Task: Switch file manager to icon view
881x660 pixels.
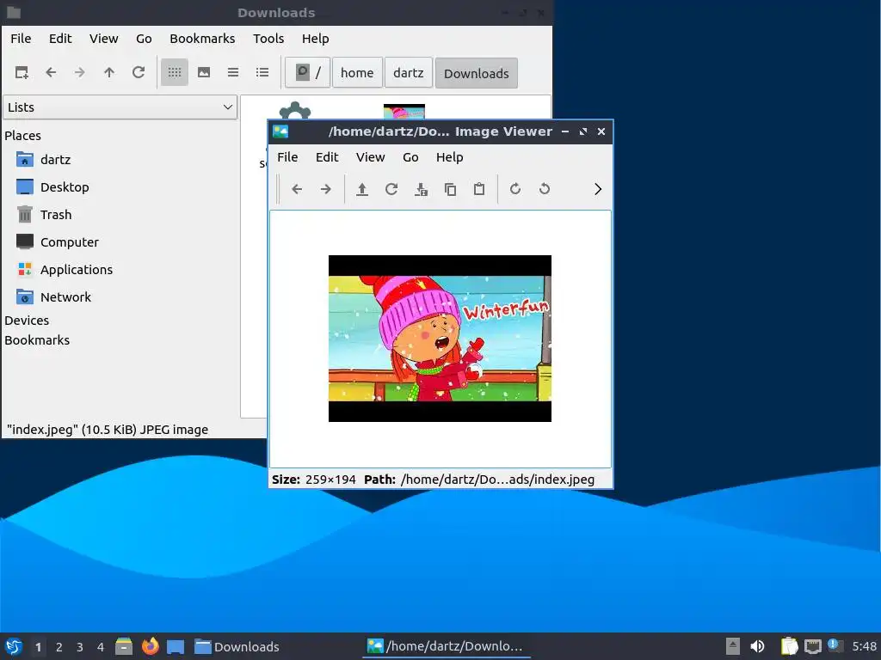Action: 174,72
